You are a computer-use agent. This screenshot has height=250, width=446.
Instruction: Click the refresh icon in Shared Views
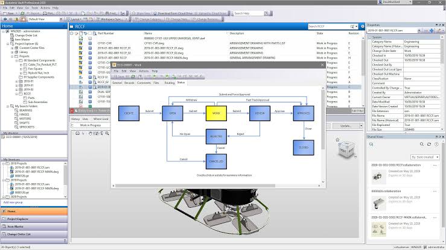click(429, 144)
